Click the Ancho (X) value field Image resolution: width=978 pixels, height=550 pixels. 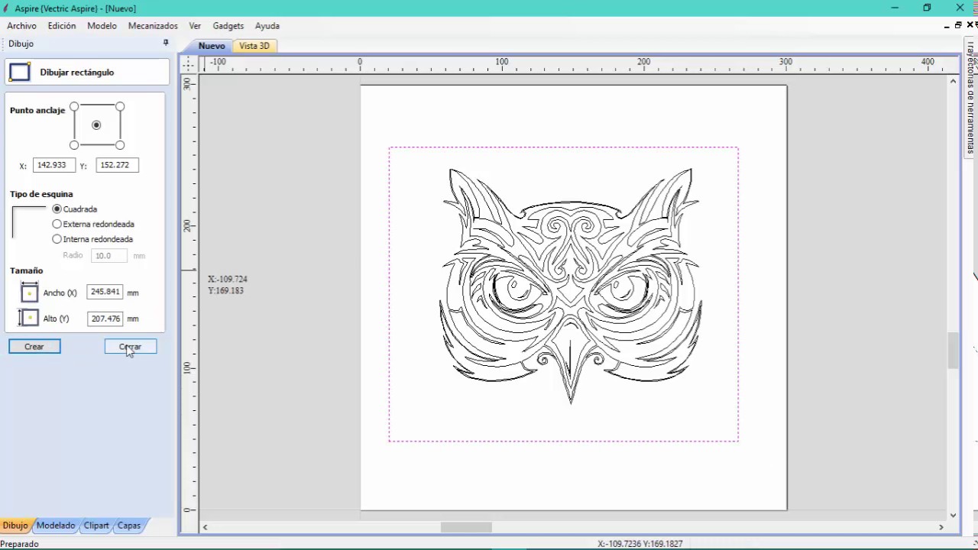105,292
